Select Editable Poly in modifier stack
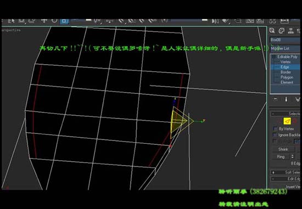The image size is (302, 209). pyautogui.click(x=287, y=57)
